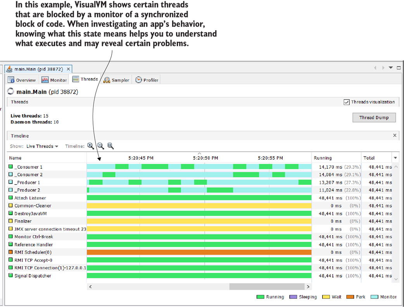The image size is (404, 307).
Task: Click the Overview tab icon
Action: point(11,80)
